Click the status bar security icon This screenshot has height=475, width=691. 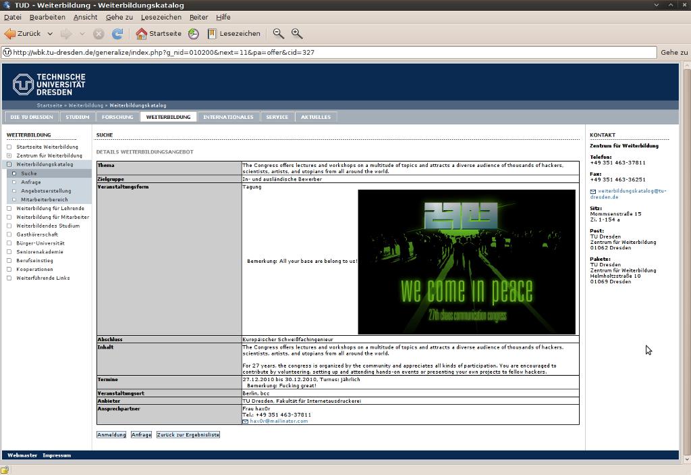5,470
